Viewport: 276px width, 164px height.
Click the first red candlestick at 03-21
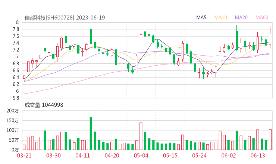tap(24, 77)
